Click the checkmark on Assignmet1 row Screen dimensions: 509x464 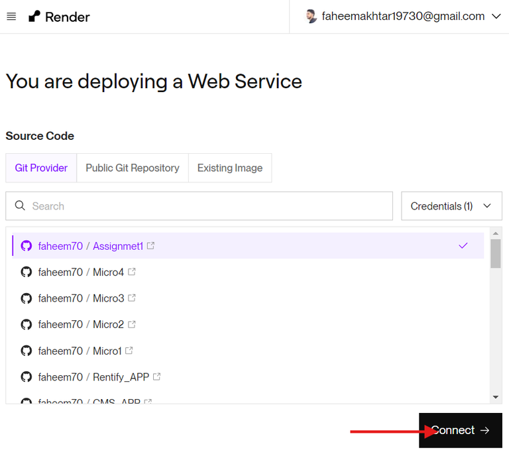click(463, 245)
